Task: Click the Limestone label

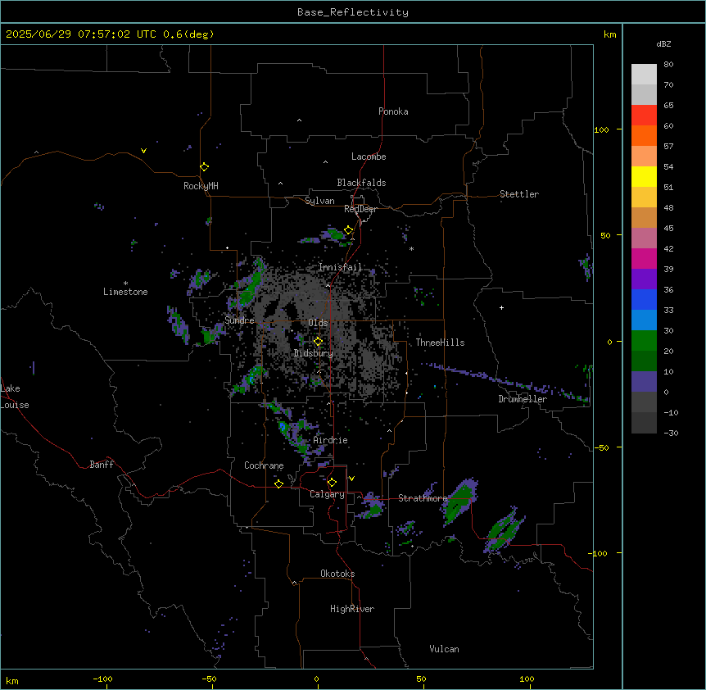Action: click(125, 292)
